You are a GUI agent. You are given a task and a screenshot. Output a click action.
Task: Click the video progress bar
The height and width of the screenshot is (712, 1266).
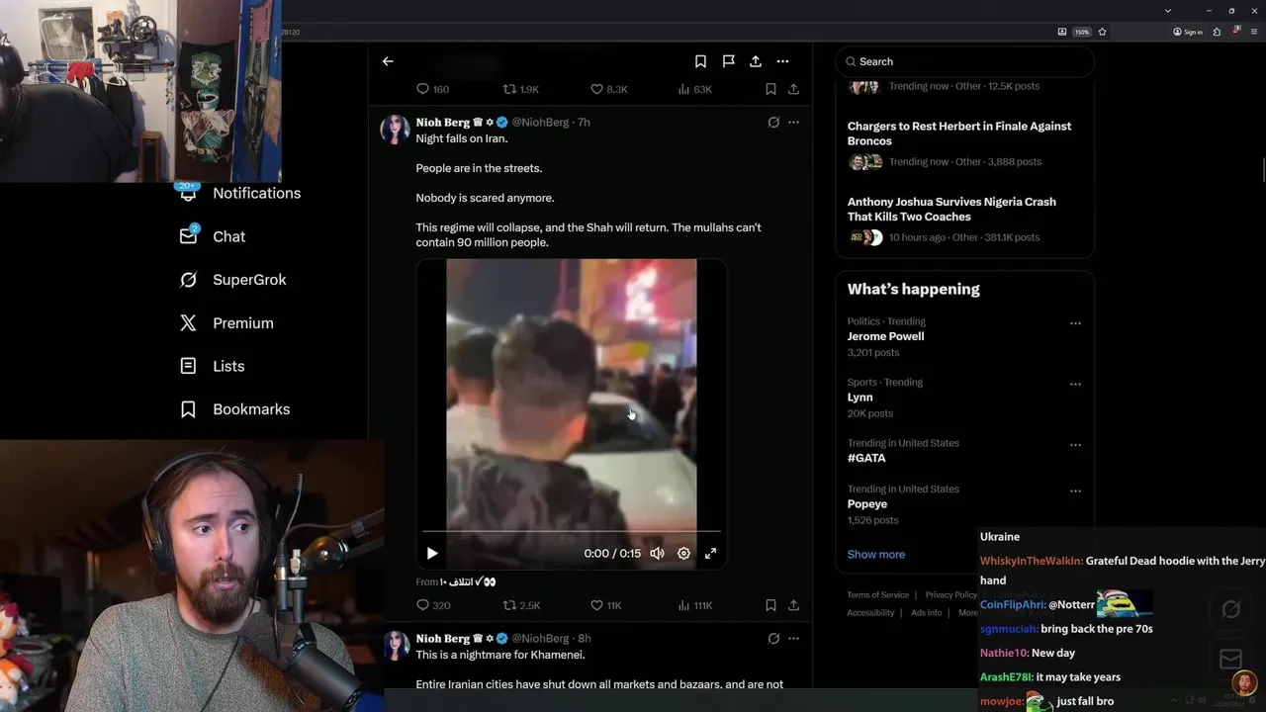point(572,532)
